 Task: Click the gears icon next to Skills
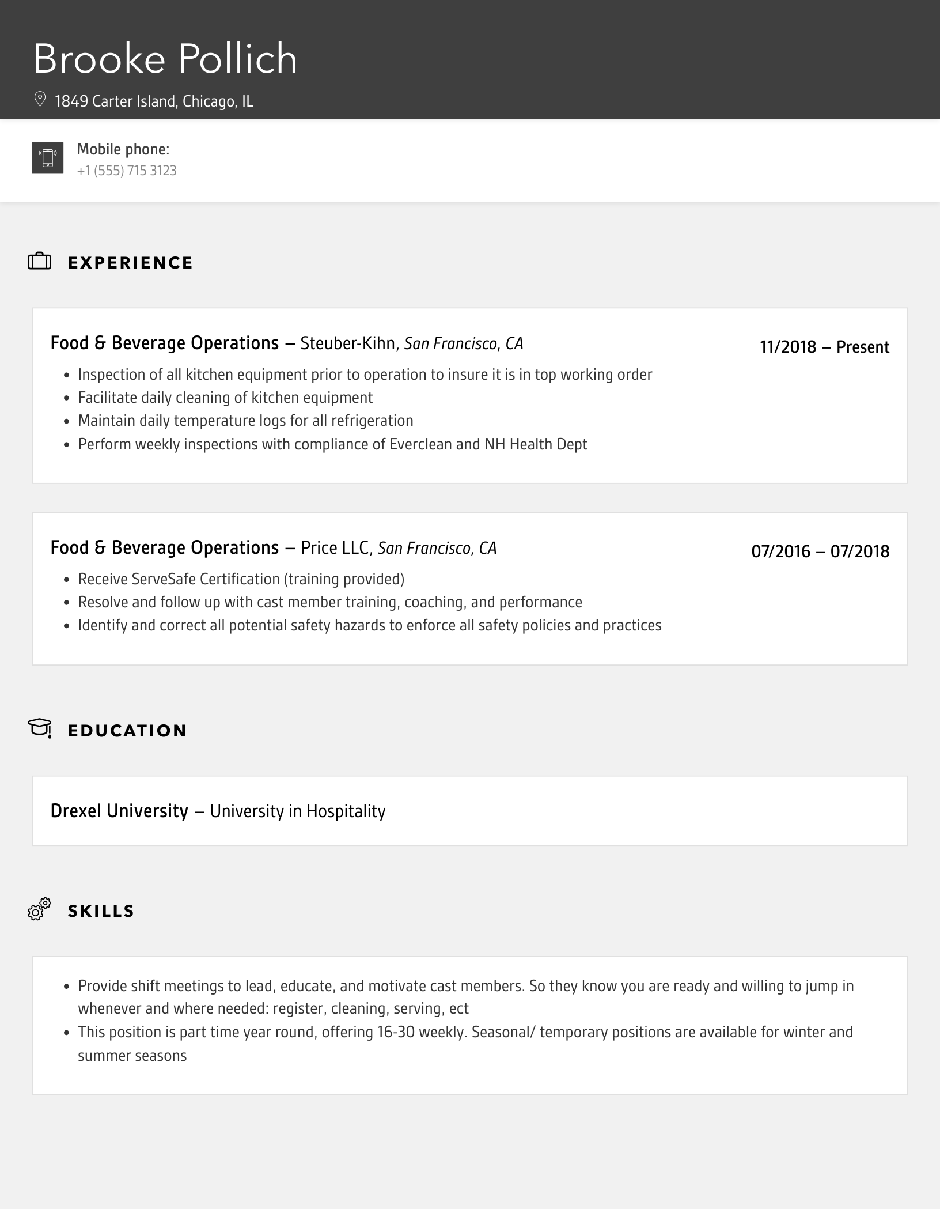coord(40,909)
